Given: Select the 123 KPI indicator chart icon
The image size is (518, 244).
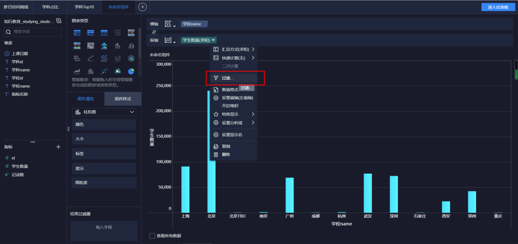Looking at the screenshot, I should tap(118, 33).
